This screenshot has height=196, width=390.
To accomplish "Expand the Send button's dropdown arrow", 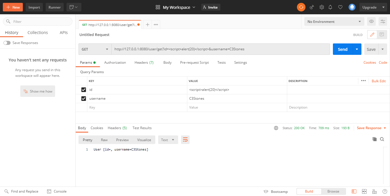I will 357,49.
